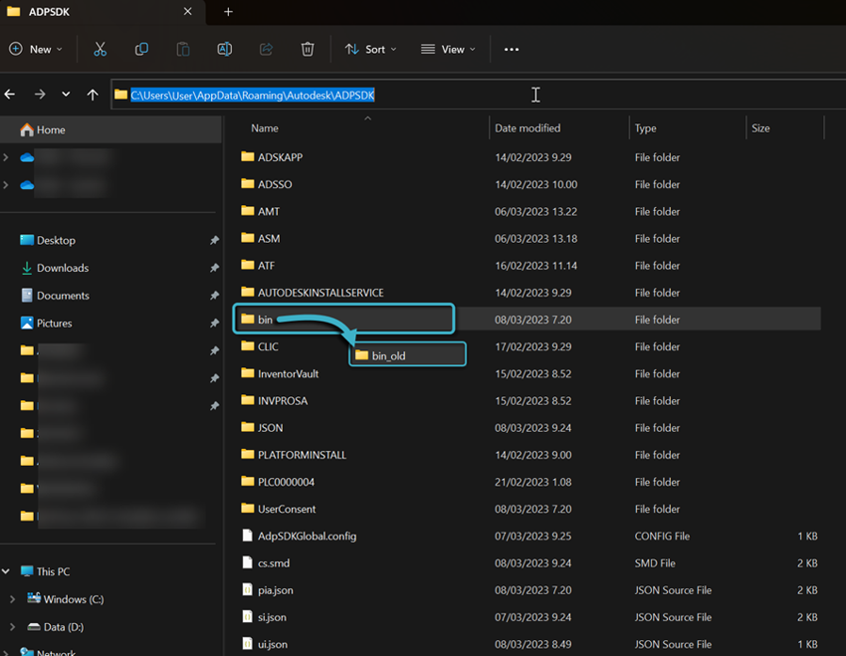Image resolution: width=846 pixels, height=656 pixels.
Task: Add a new tab with plus button
Action: [x=228, y=11]
